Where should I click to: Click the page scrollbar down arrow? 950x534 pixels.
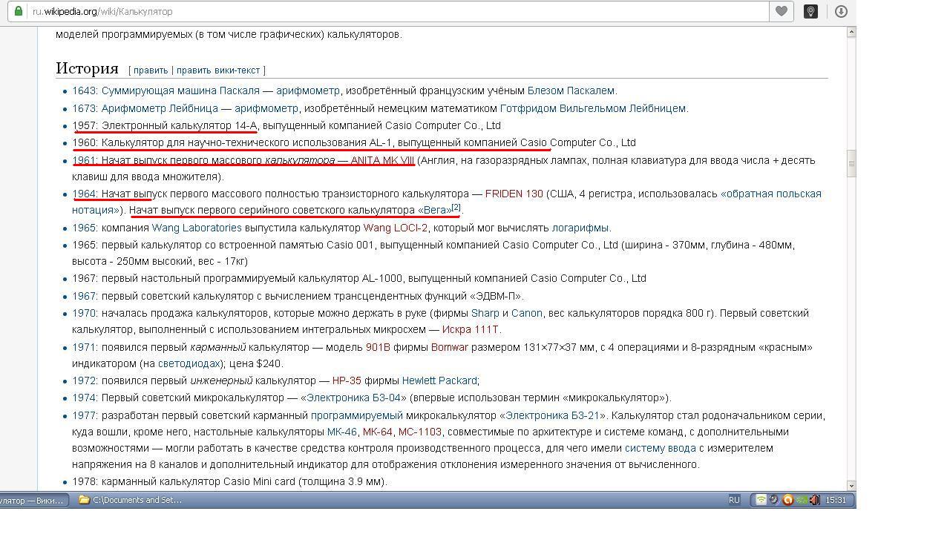tap(851, 486)
